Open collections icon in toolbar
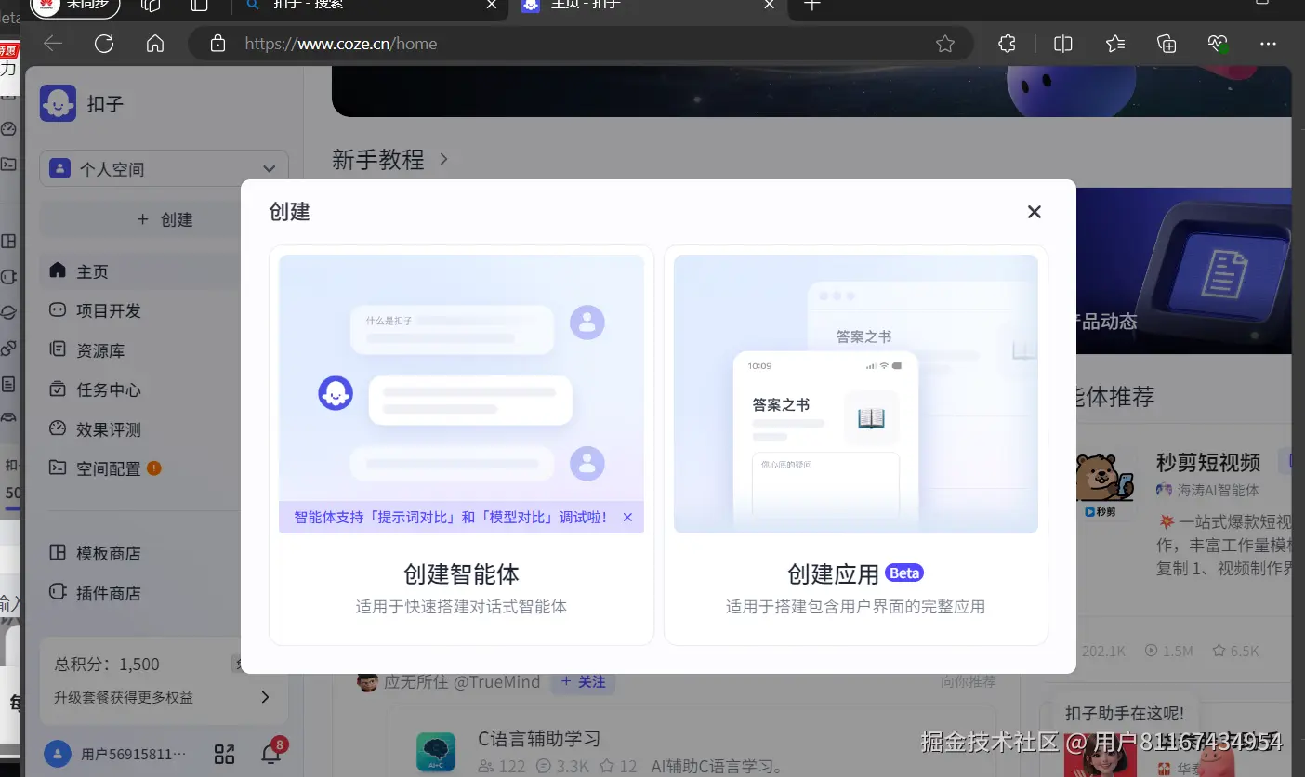 [x=1167, y=44]
